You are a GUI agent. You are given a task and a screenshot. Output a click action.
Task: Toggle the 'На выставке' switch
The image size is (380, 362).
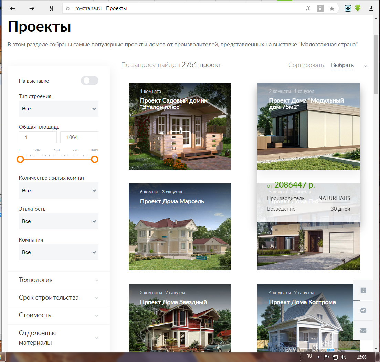(x=89, y=81)
